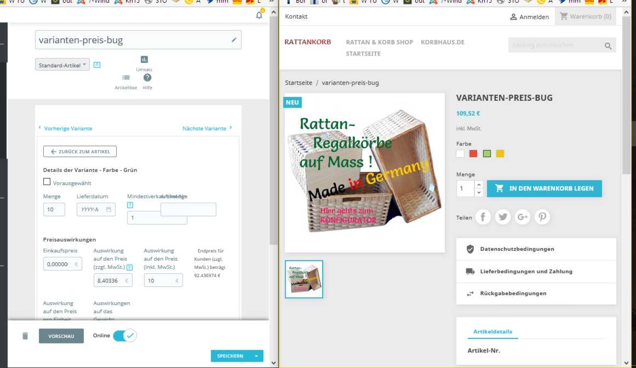Delete product with the trash icon

pos(25,336)
